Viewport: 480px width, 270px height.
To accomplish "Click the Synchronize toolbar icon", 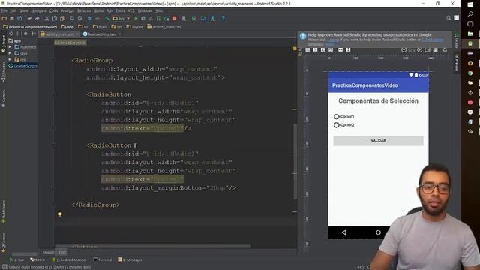I will click(x=19, y=18).
